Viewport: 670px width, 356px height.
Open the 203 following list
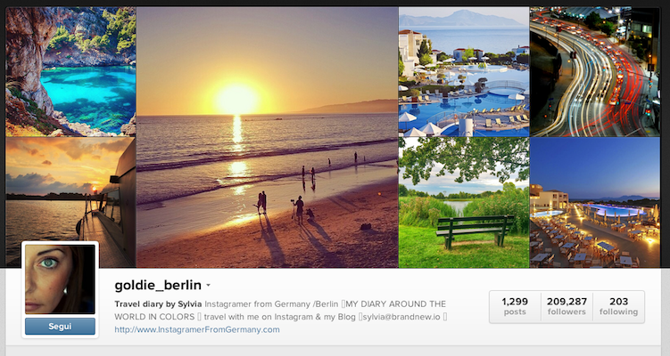click(x=618, y=306)
